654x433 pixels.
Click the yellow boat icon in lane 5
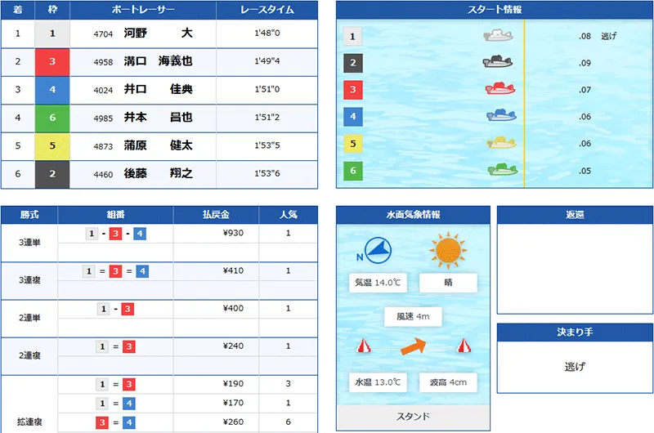(x=502, y=142)
